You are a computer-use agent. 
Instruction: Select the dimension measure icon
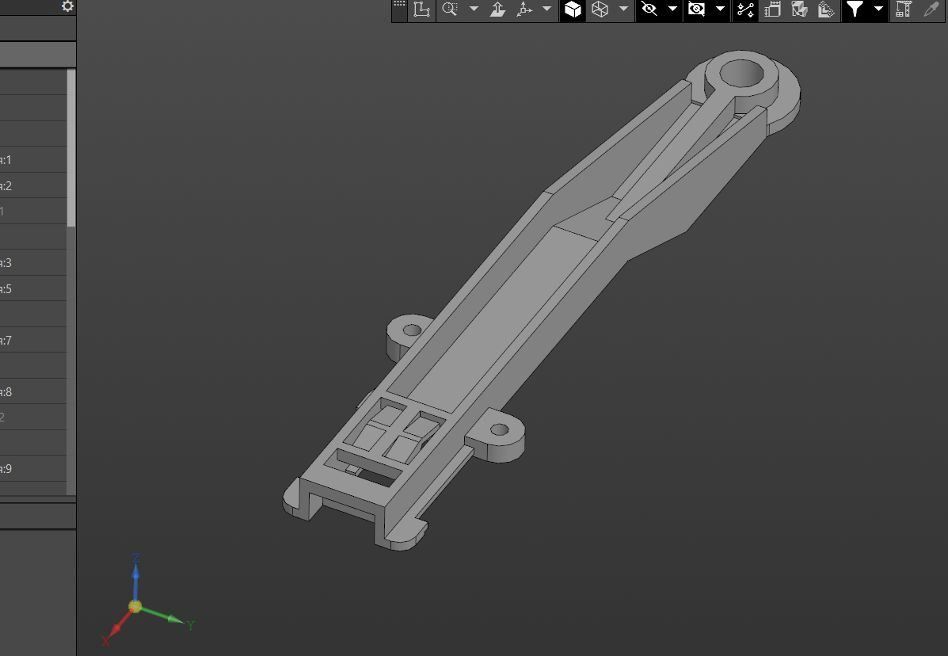pos(772,9)
